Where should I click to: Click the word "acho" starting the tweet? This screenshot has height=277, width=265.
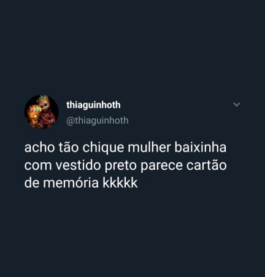coord(39,148)
